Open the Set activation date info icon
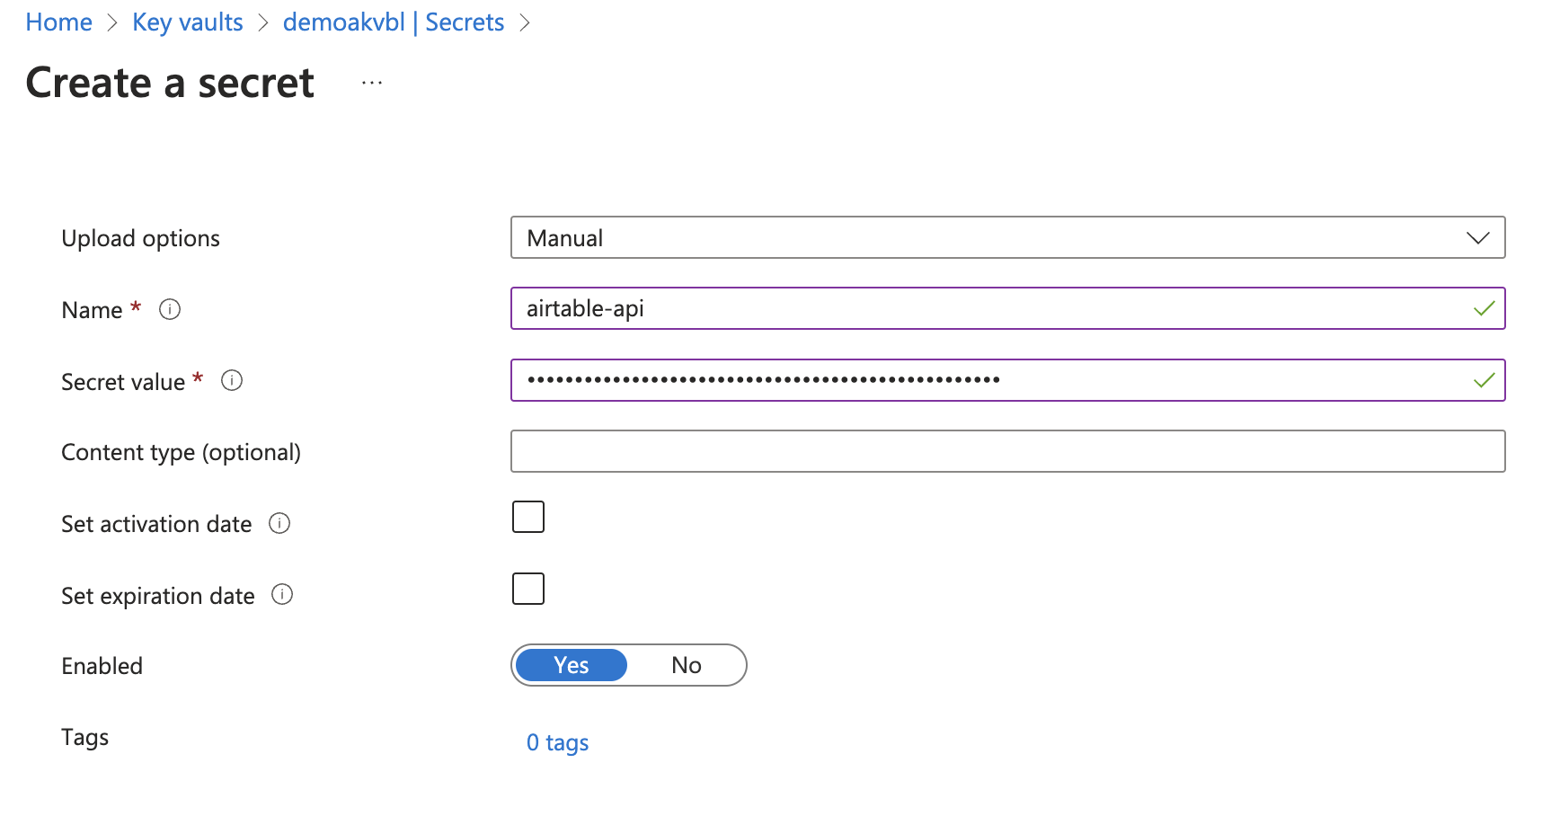 point(279,524)
